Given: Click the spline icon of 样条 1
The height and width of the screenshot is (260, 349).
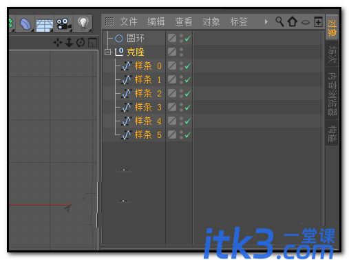Looking at the screenshot, I should [127, 80].
